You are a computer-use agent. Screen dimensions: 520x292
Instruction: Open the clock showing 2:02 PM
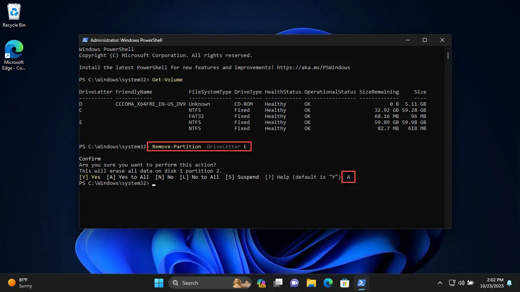click(492, 283)
